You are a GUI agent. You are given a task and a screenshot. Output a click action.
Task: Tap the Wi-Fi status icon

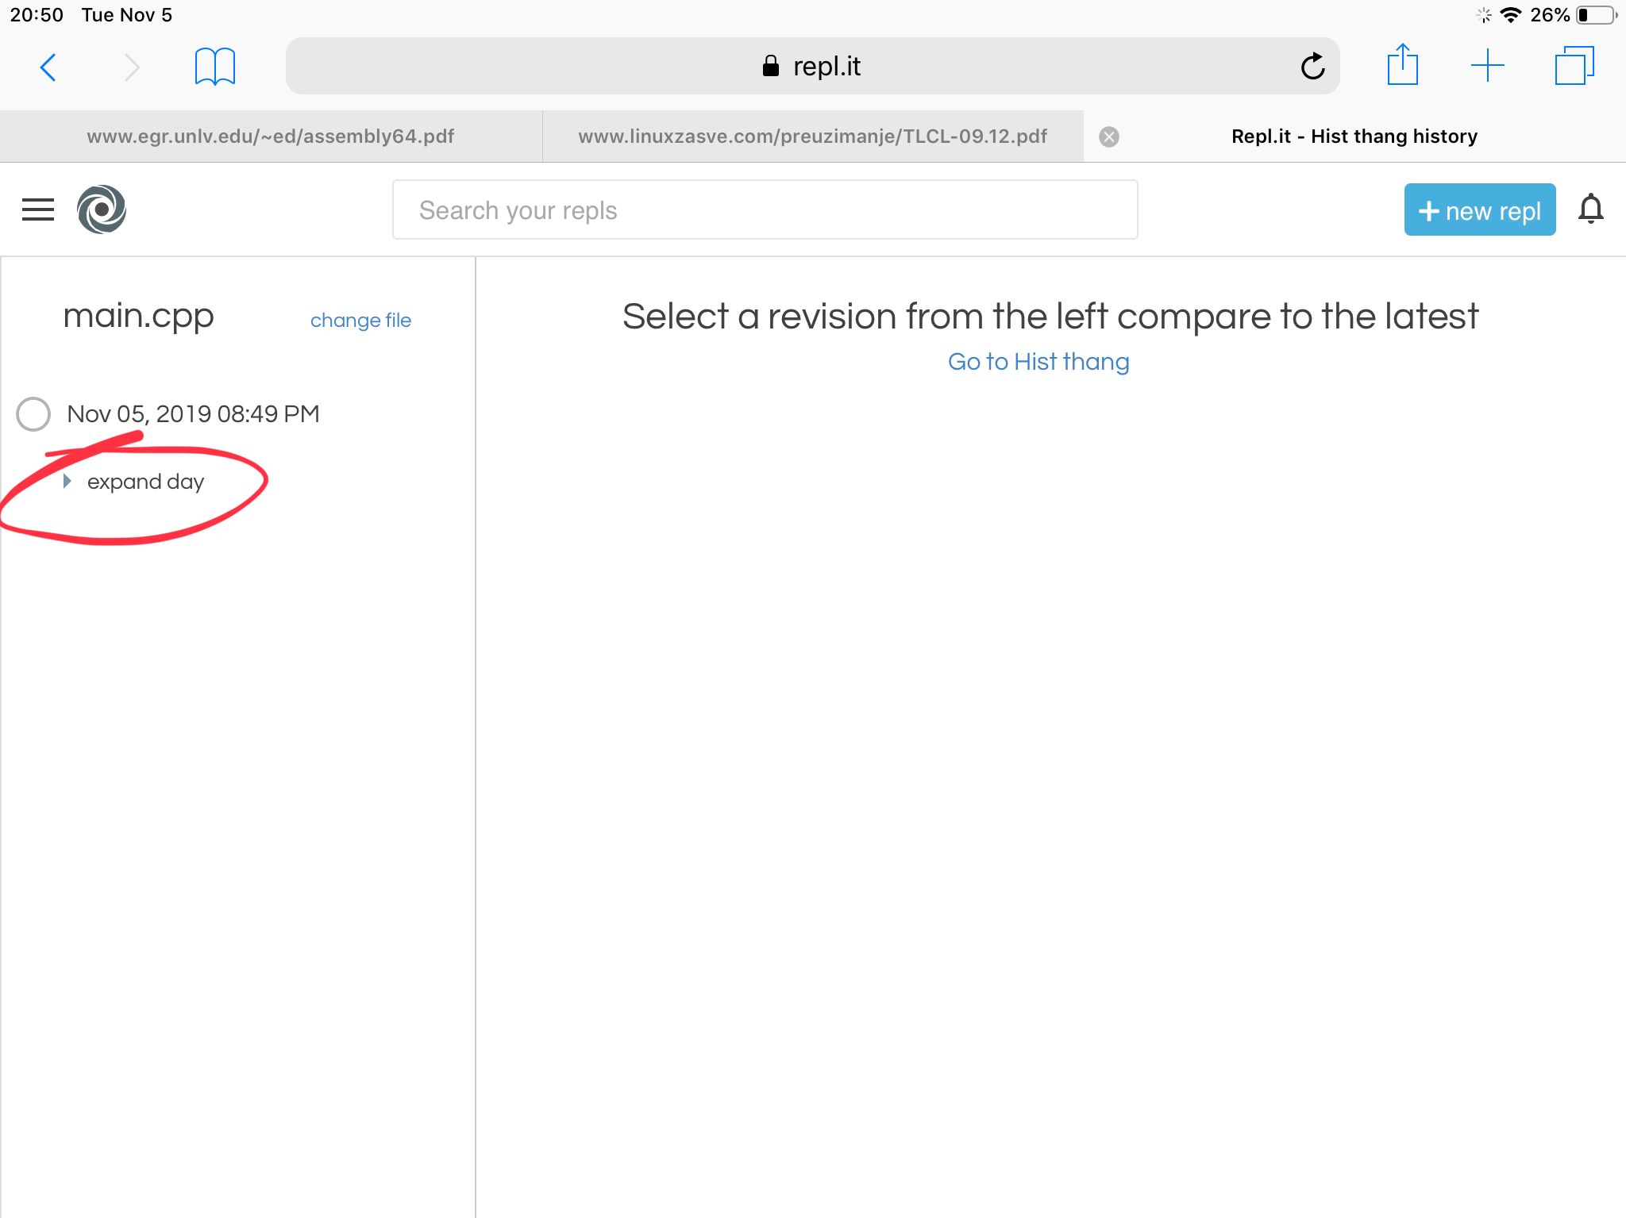[1511, 15]
